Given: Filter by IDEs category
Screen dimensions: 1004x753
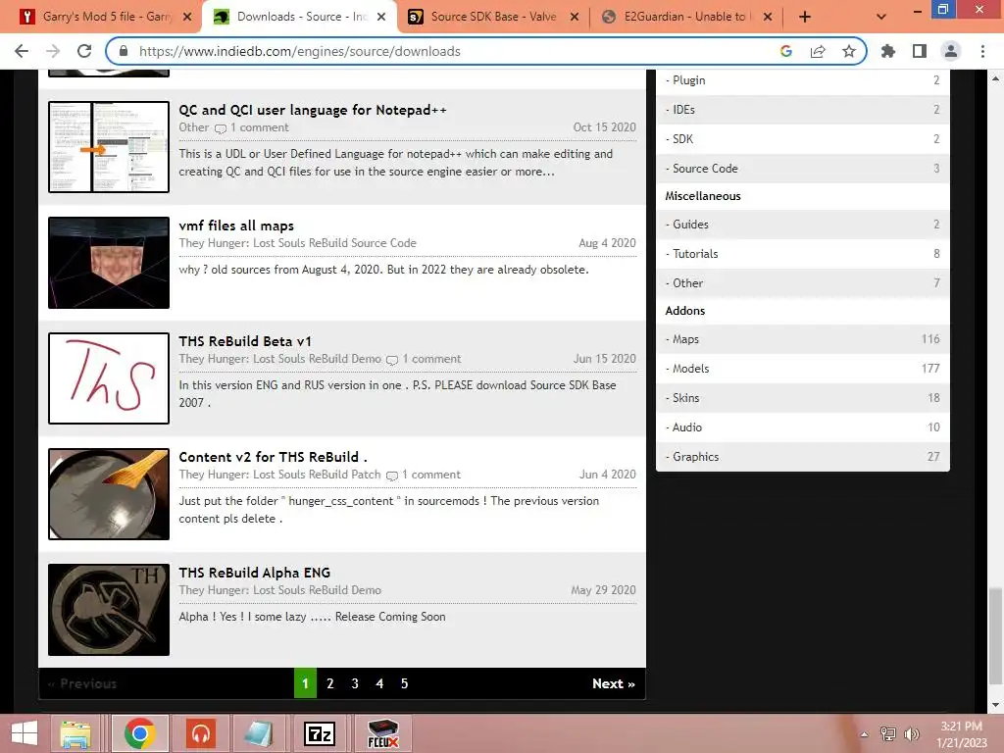Looking at the screenshot, I should [802, 110].
